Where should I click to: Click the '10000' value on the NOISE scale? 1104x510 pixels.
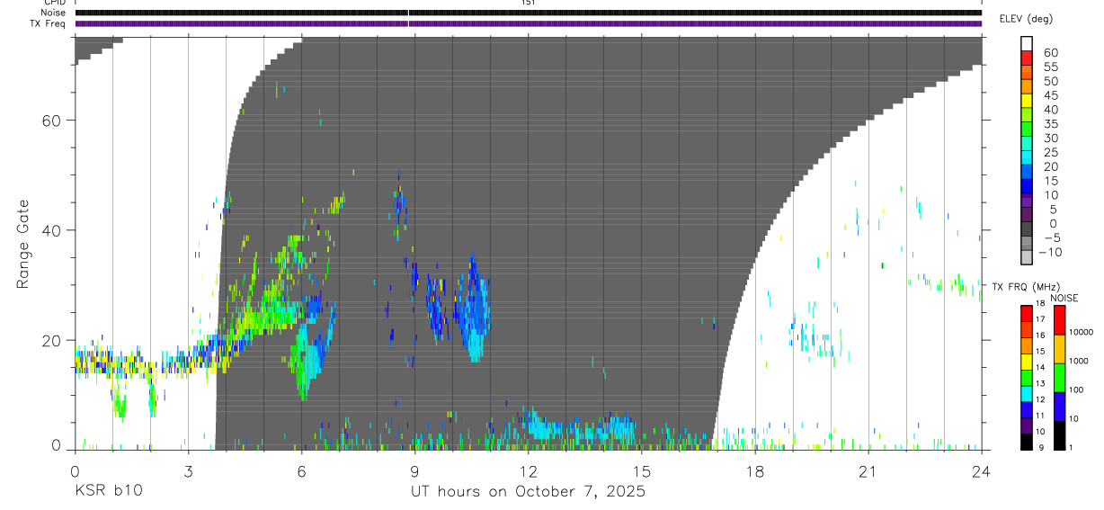(1081, 333)
